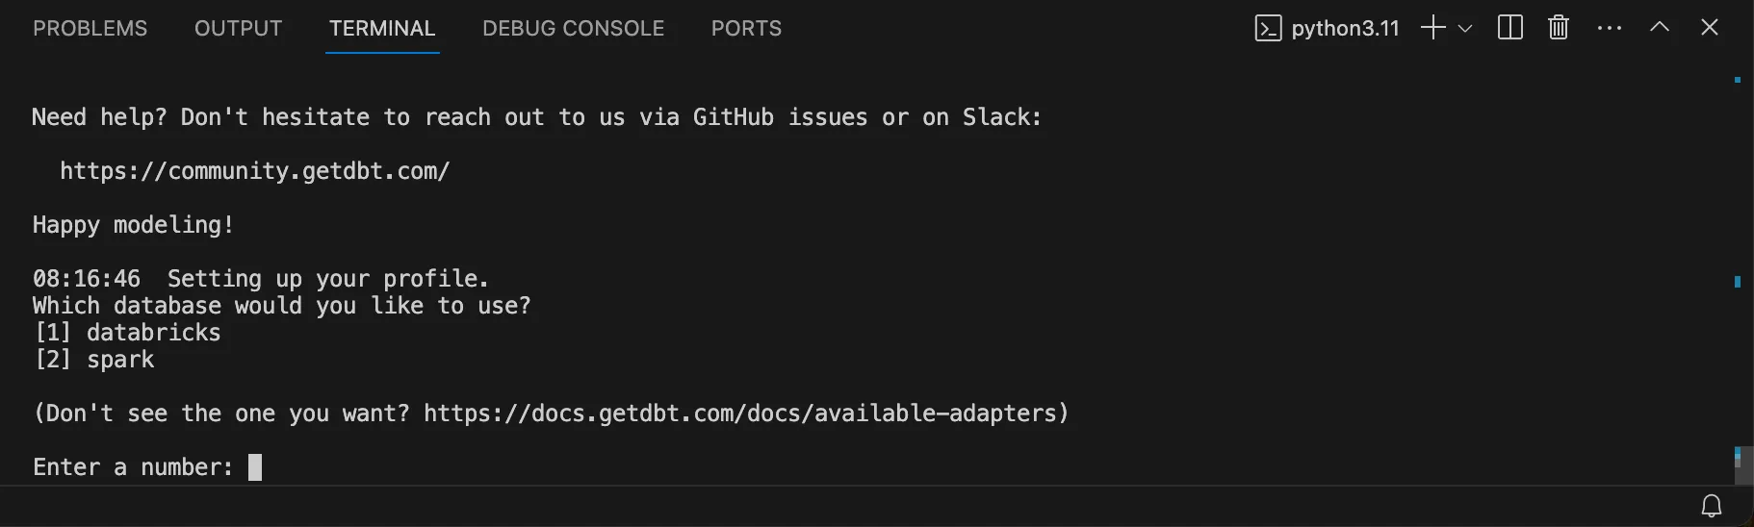
Task: Maximize panel size with the up chevron
Action: 1659,28
